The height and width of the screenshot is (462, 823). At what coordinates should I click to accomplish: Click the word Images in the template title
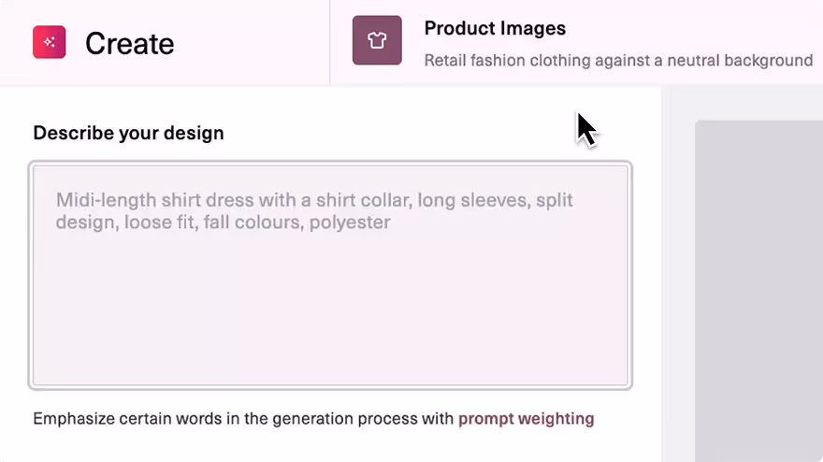click(532, 28)
